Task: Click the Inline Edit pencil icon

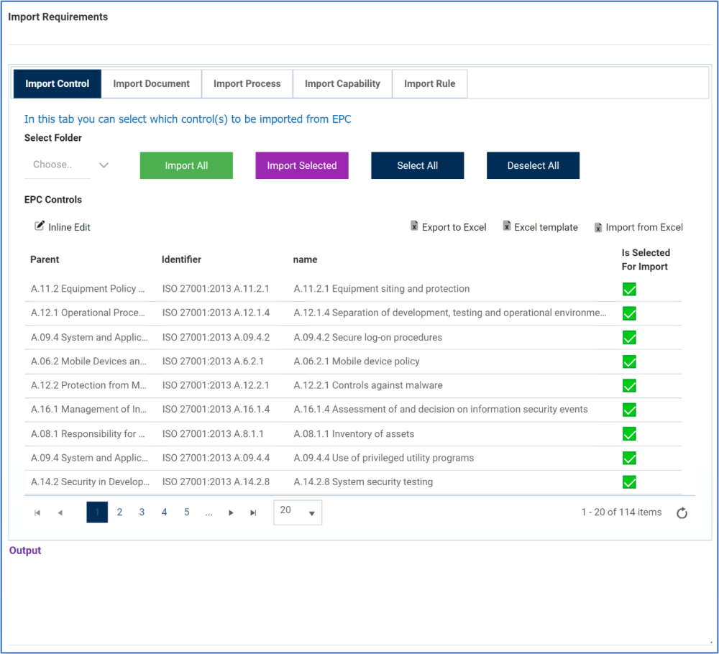Action: 40,226
